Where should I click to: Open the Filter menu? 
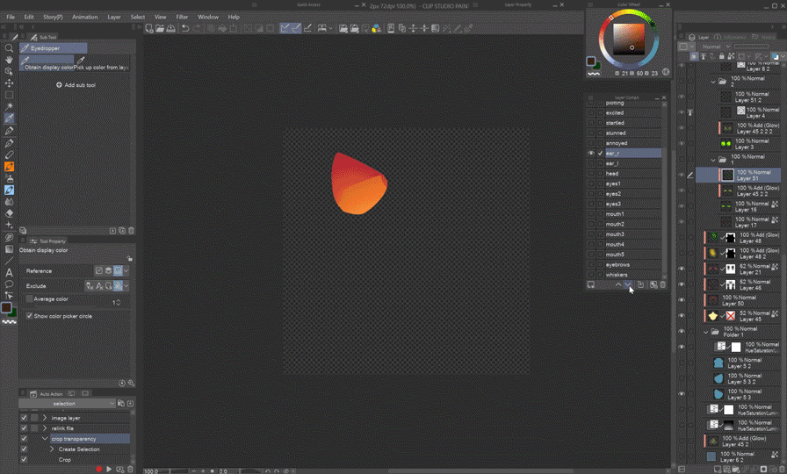tap(182, 17)
